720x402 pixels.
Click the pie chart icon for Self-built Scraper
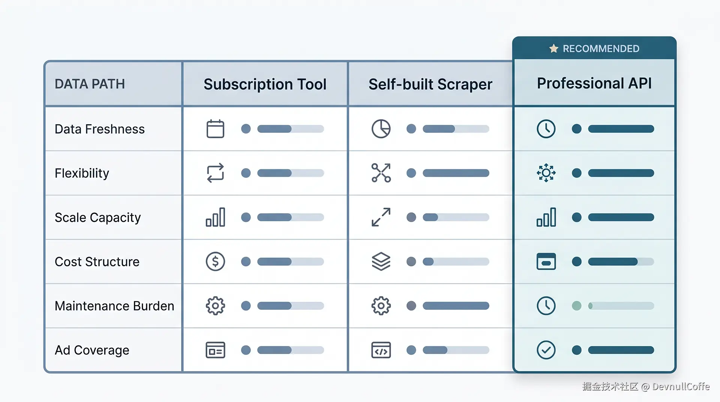381,129
